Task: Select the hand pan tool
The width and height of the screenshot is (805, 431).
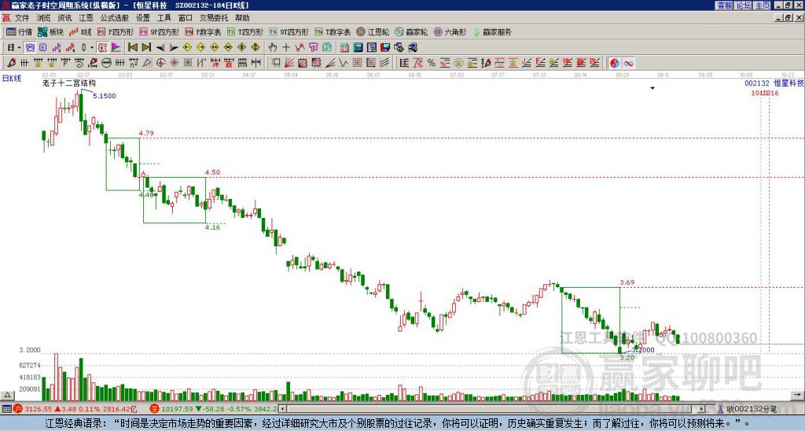Action: [x=272, y=48]
